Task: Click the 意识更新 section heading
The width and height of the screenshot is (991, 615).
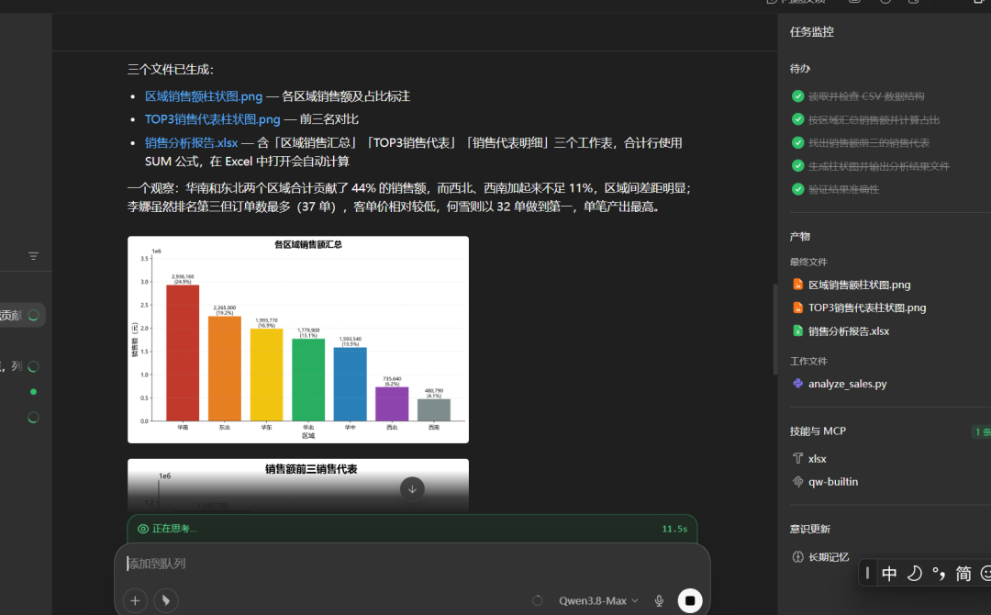Action: click(x=809, y=529)
